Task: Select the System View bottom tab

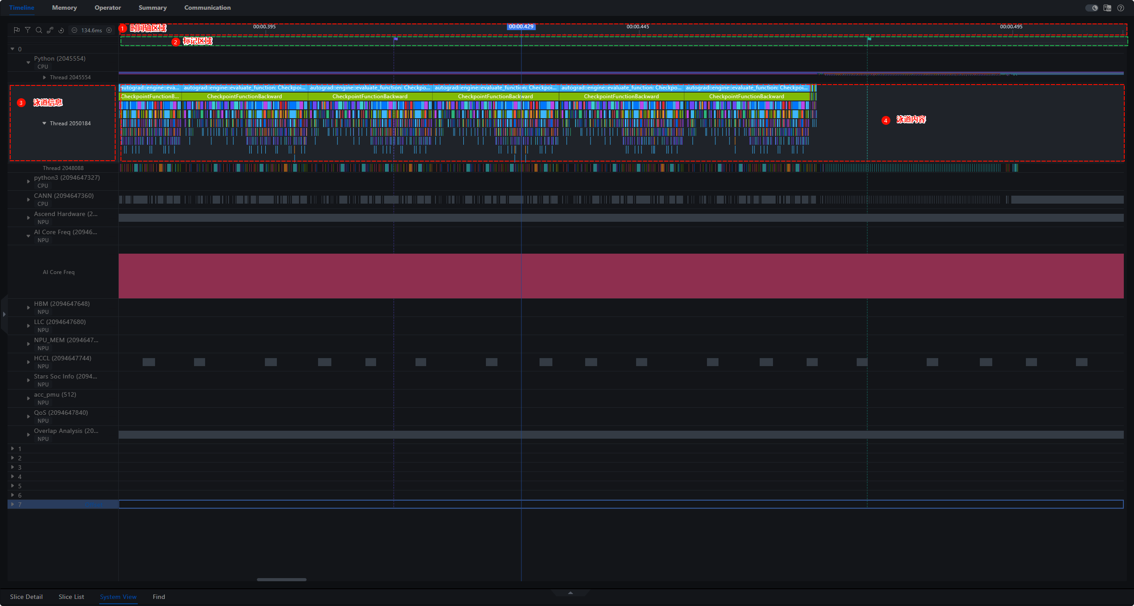Action: tap(118, 597)
